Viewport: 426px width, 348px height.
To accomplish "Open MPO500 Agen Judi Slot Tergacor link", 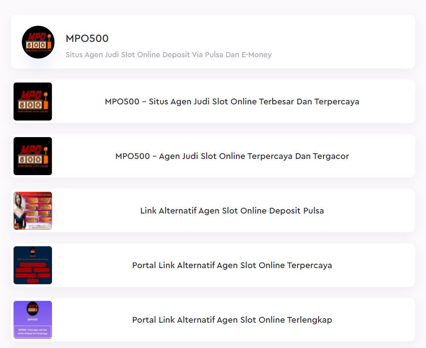I will coord(232,156).
